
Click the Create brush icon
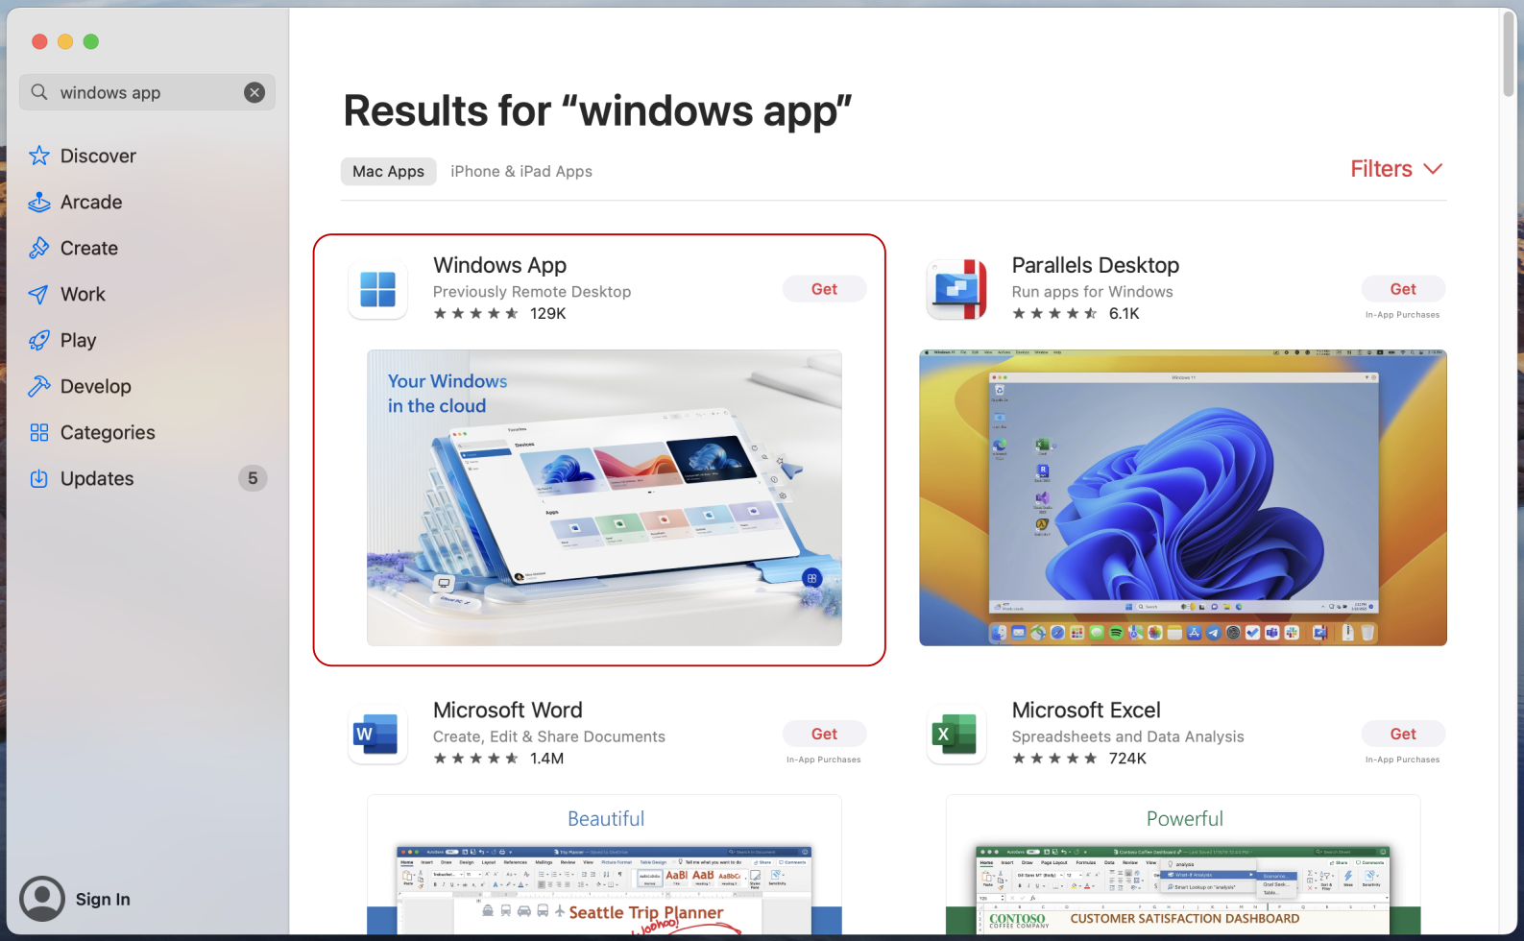click(x=39, y=248)
